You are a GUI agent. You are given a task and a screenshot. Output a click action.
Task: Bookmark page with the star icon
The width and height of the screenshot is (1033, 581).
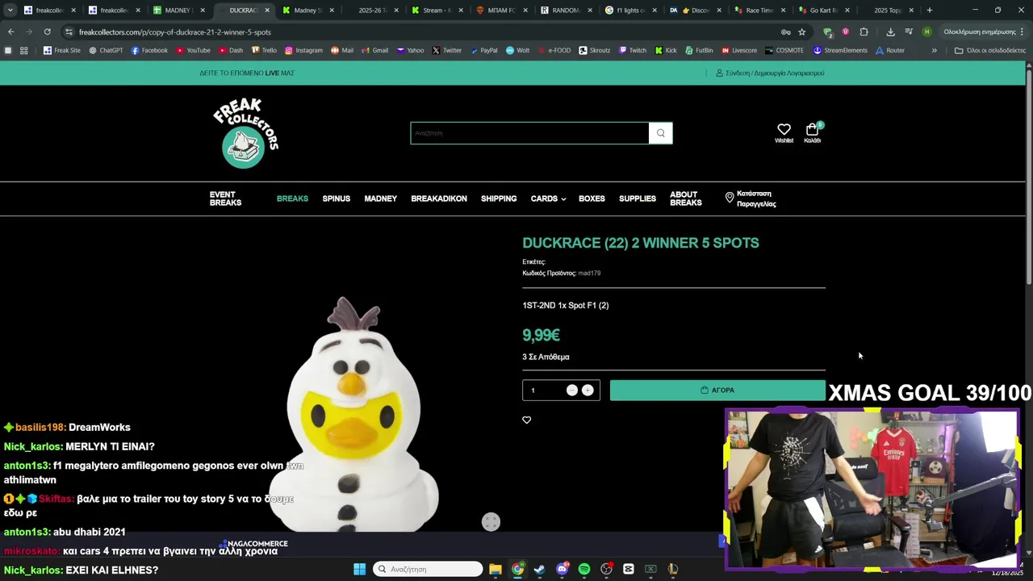801,31
